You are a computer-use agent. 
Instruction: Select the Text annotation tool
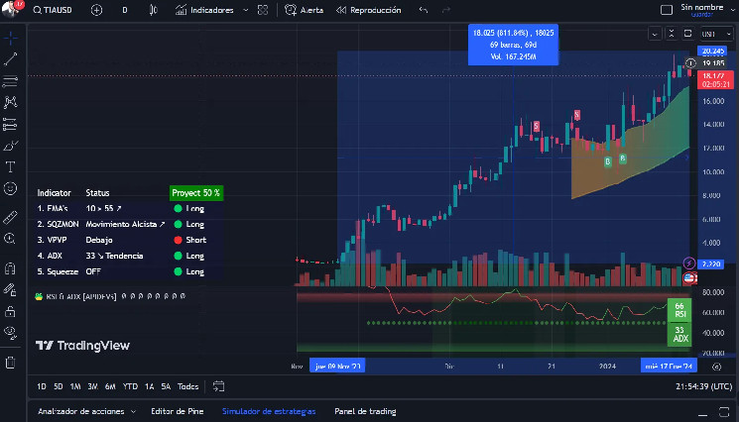[10, 167]
